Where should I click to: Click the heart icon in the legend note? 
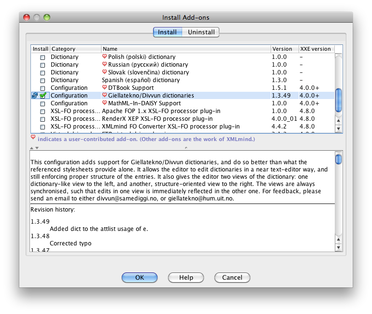pyautogui.click(x=33, y=137)
